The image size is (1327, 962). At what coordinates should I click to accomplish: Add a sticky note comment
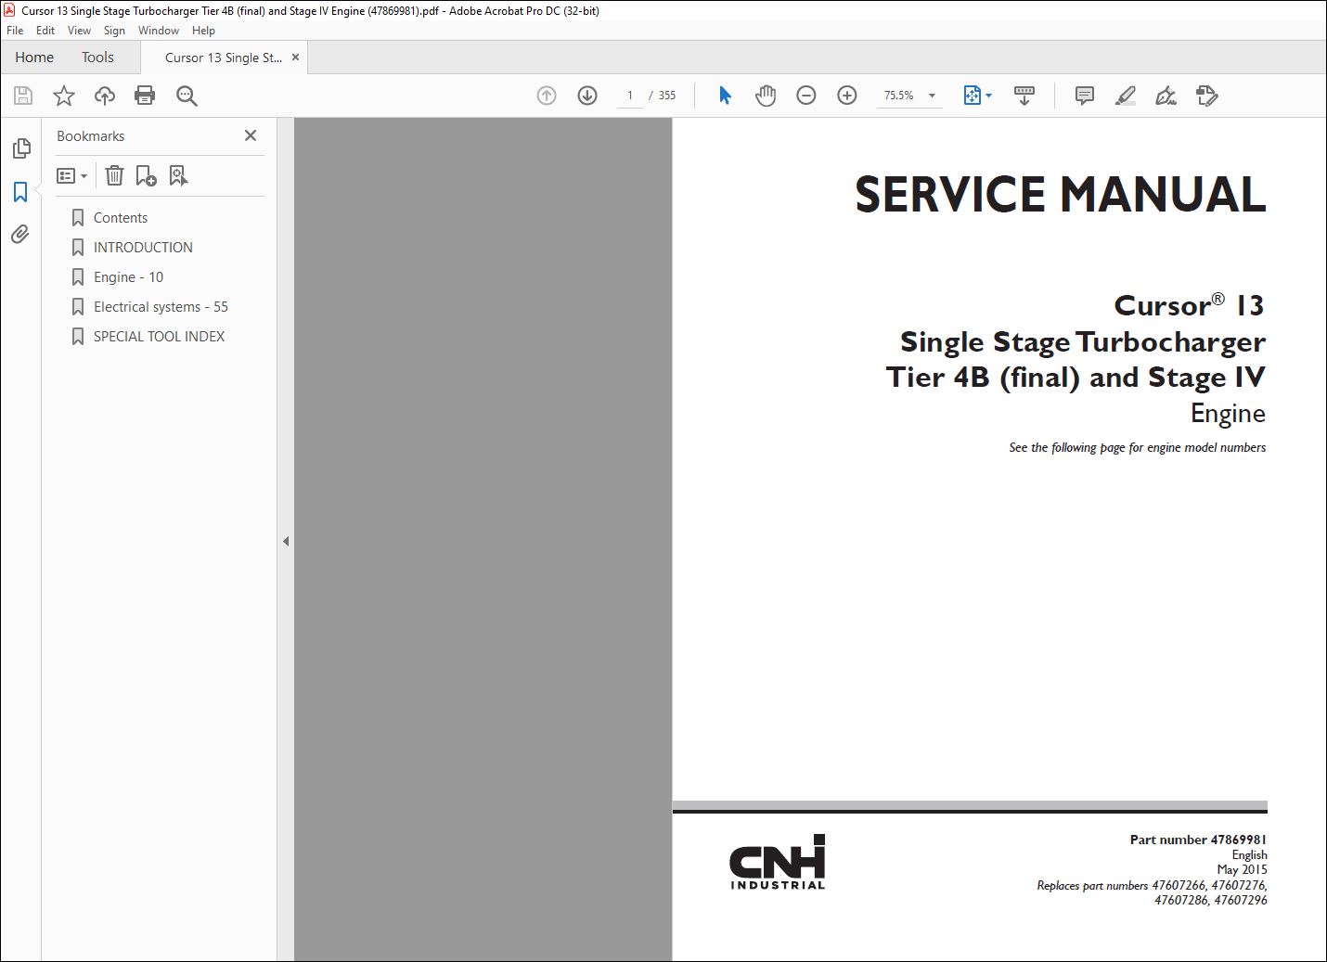(1084, 96)
